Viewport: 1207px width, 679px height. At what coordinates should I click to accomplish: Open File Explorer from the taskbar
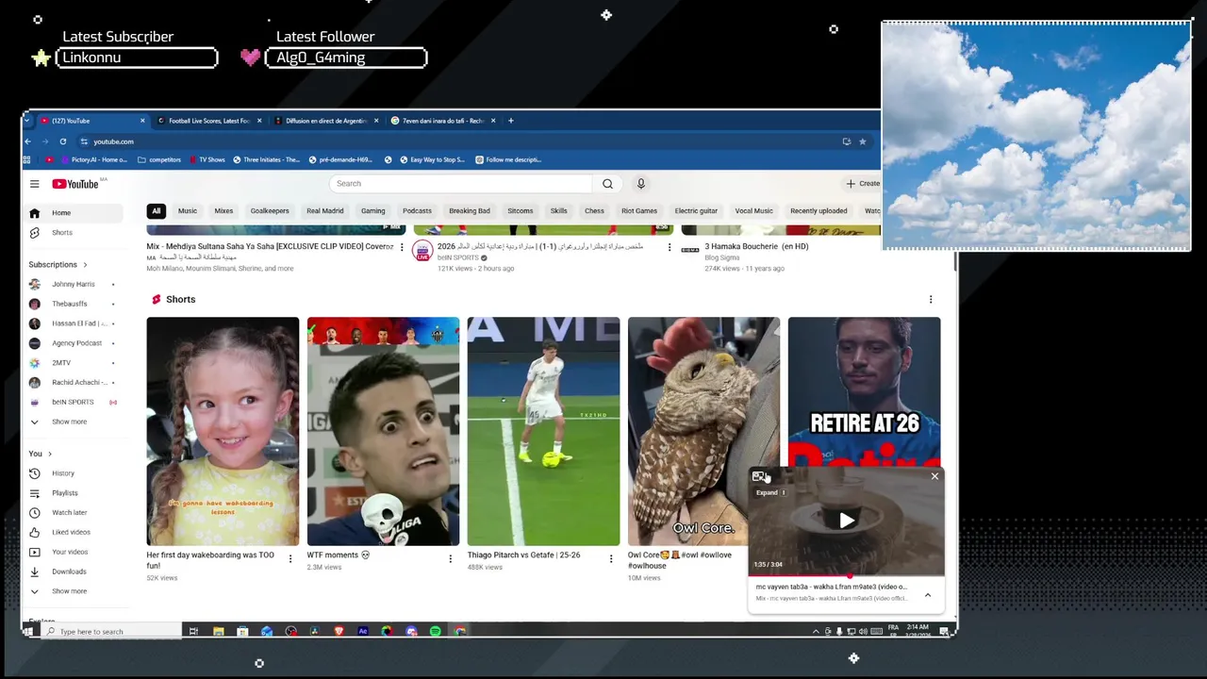coord(218,631)
